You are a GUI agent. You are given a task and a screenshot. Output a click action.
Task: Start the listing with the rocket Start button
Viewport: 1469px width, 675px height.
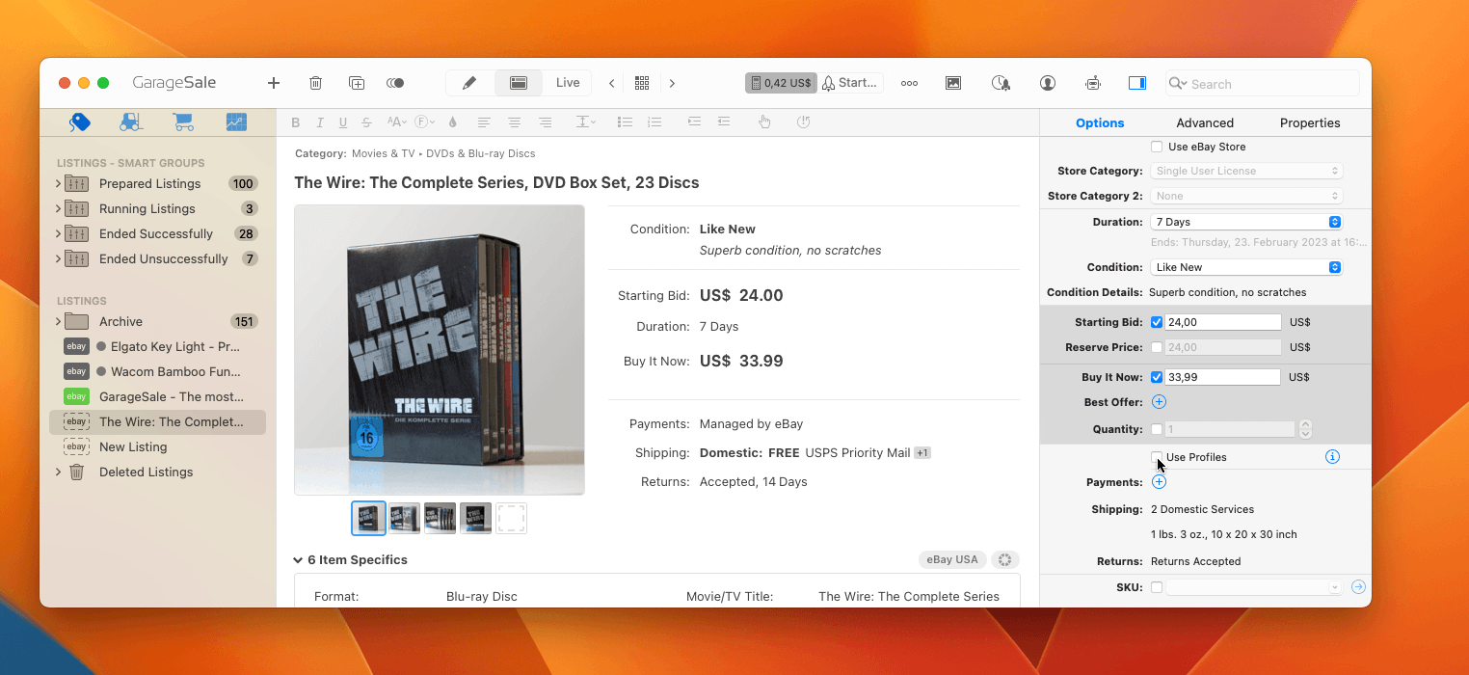(x=849, y=83)
